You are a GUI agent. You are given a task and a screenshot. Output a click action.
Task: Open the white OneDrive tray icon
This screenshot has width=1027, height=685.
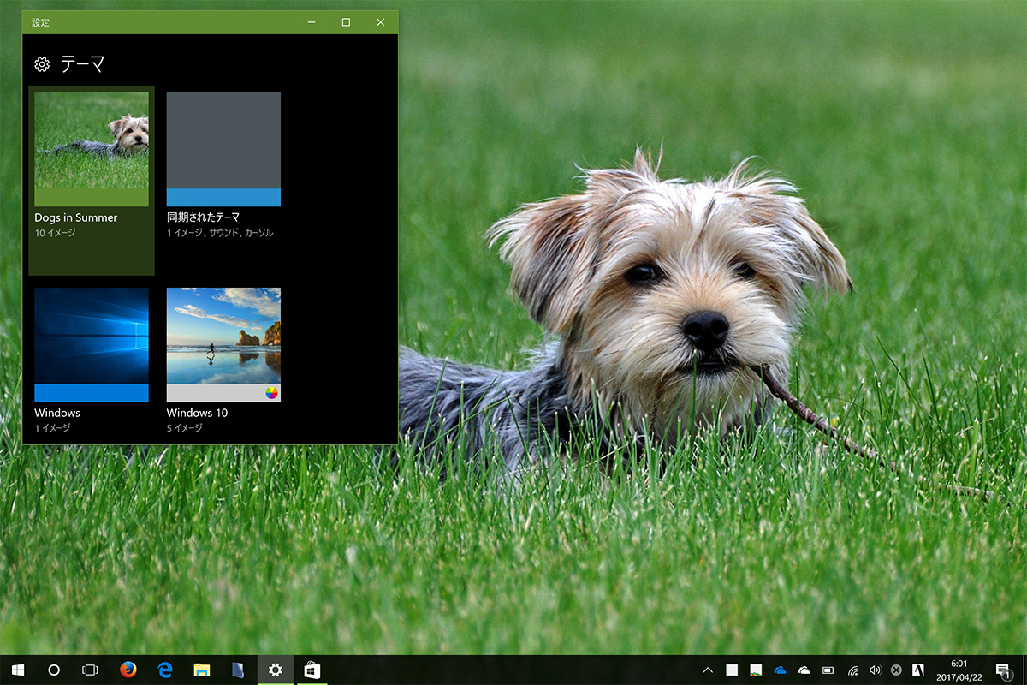[x=804, y=670]
